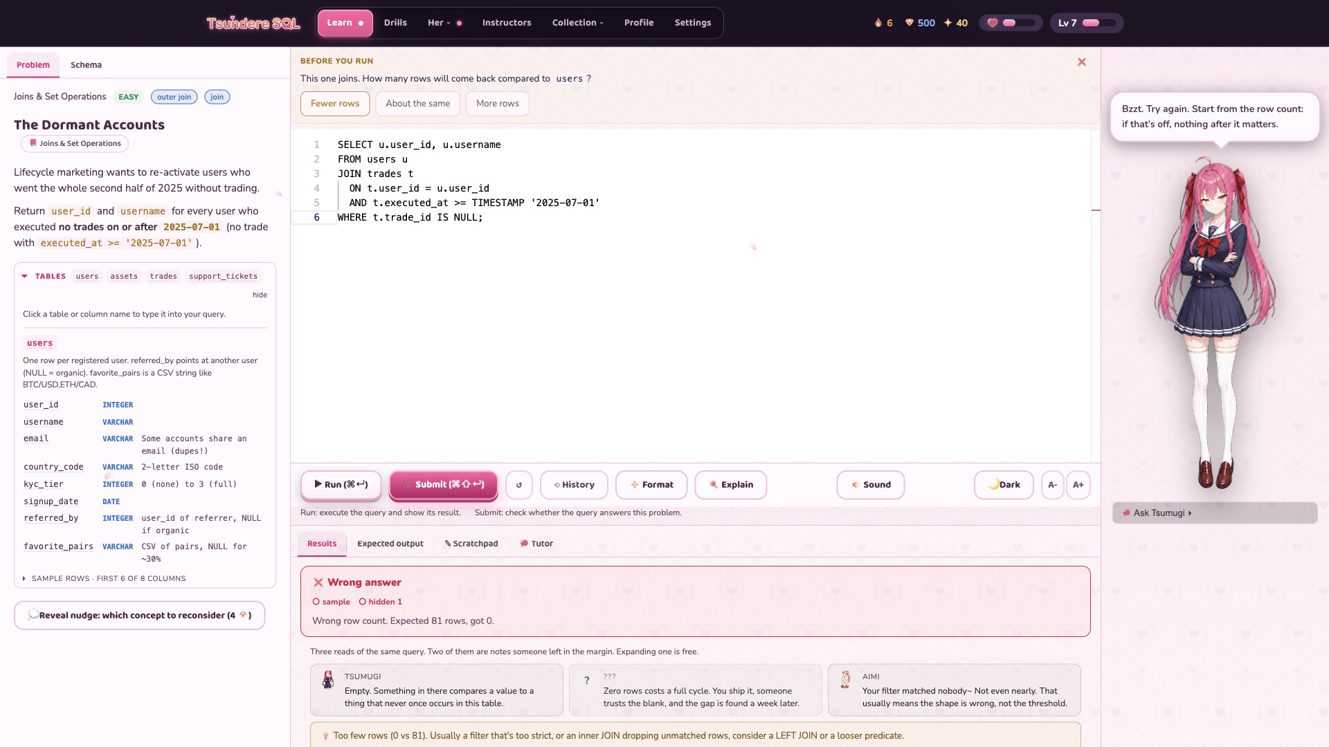Collapse the TABLES section triangle
The width and height of the screenshot is (1329, 747).
(x=24, y=276)
